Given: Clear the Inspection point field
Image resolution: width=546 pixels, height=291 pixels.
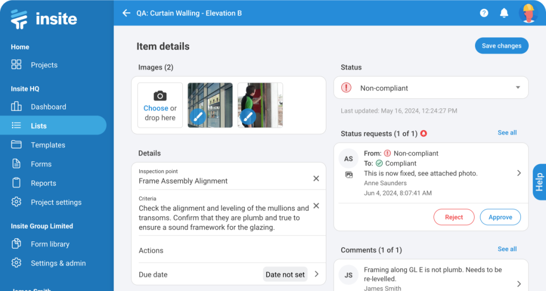Looking at the screenshot, I should point(316,179).
